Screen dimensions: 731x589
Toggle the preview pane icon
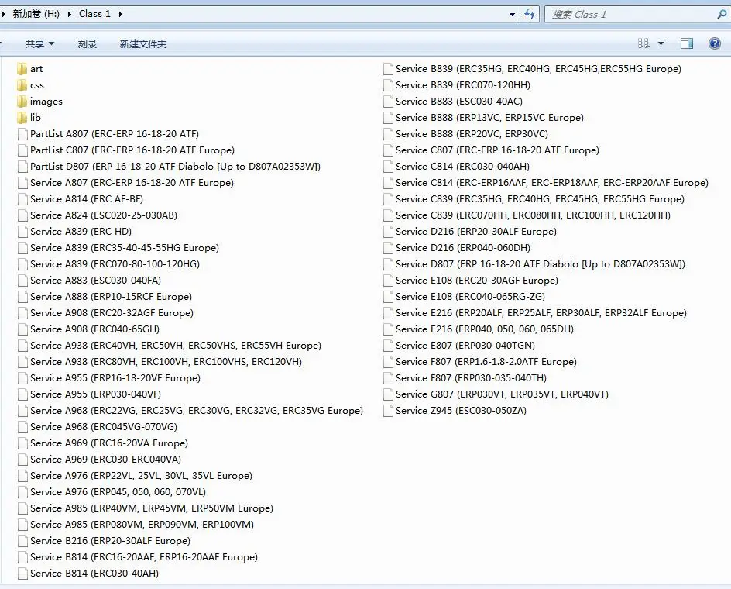[x=687, y=43]
